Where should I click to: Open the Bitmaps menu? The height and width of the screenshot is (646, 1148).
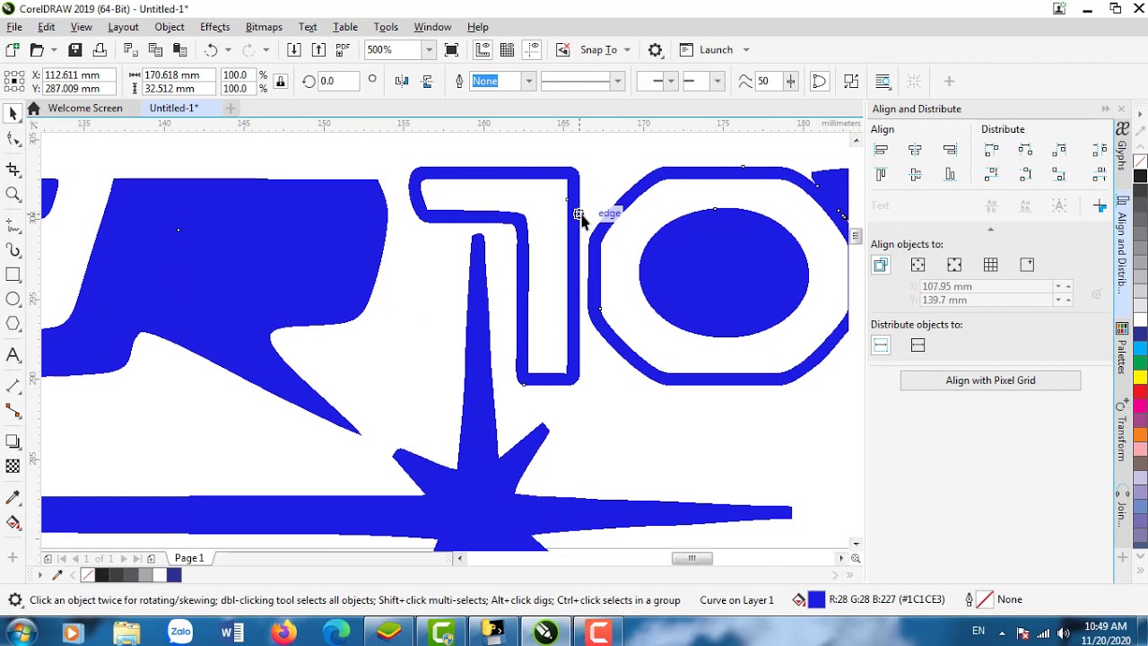tap(264, 27)
